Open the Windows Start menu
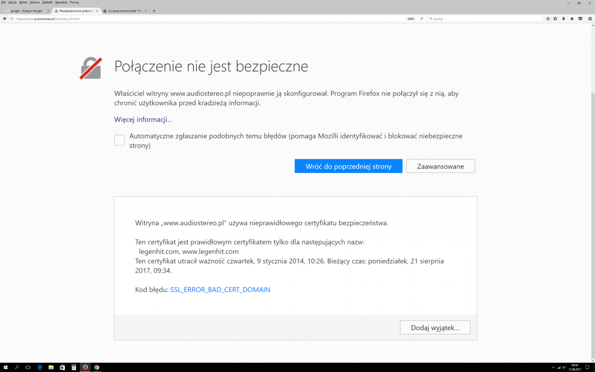The width and height of the screenshot is (595, 372). point(5,367)
